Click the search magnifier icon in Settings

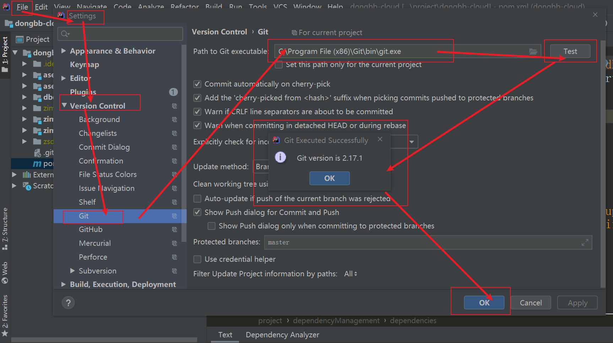coord(65,34)
